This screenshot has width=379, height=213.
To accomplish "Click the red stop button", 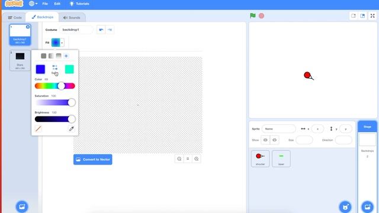I will [x=261, y=16].
